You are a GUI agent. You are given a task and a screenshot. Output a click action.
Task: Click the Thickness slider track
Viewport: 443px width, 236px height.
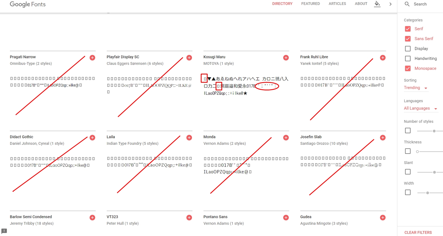coord(430,152)
